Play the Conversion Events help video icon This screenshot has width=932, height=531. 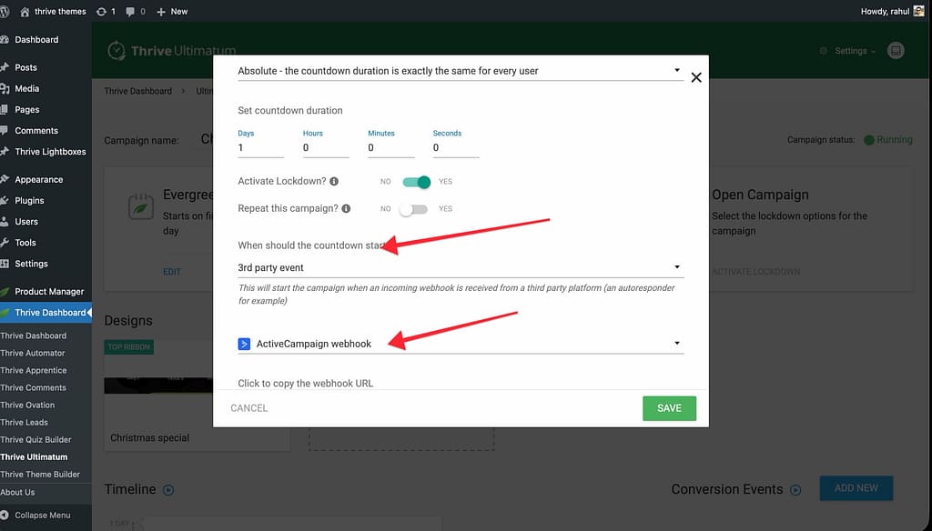(795, 490)
